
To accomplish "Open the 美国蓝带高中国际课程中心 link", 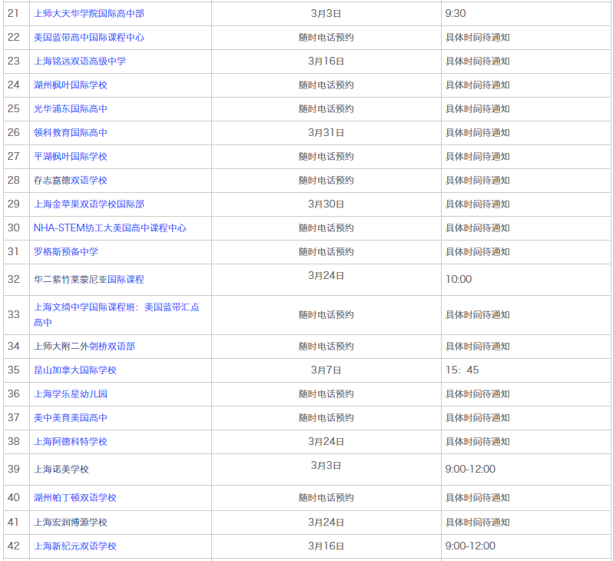I will click(89, 38).
